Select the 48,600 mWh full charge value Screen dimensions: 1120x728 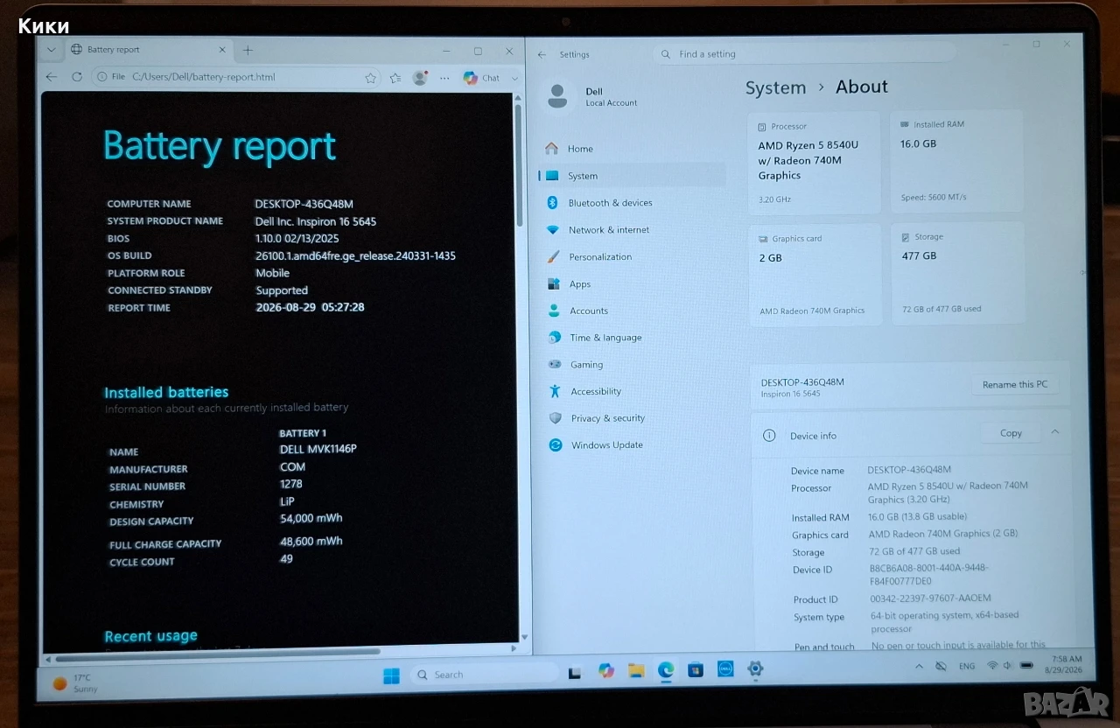pyautogui.click(x=311, y=542)
